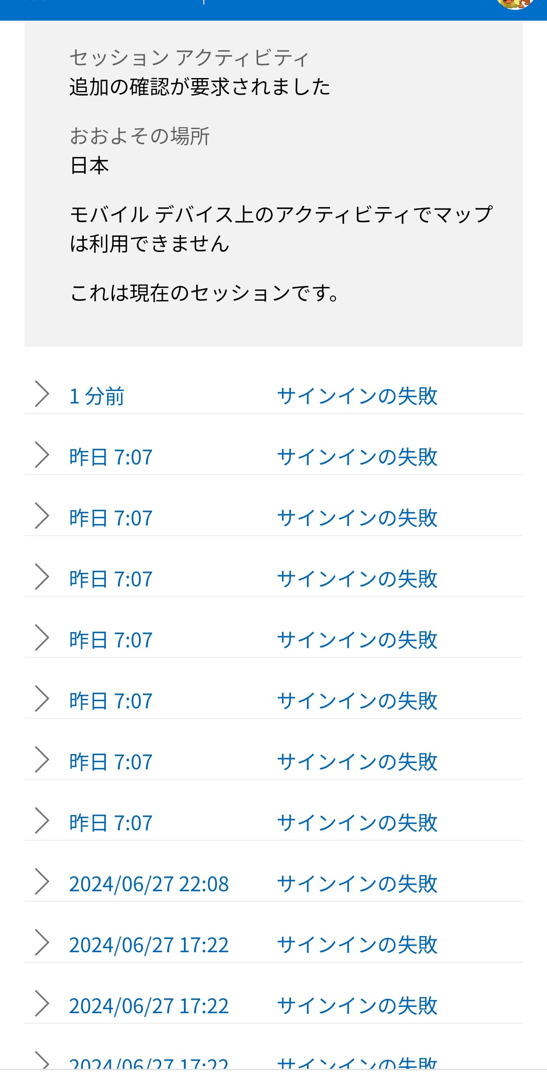Open サインインの失敗 in the fourth 昨日 7:07 row
The width and height of the screenshot is (547, 1080).
coord(357,640)
